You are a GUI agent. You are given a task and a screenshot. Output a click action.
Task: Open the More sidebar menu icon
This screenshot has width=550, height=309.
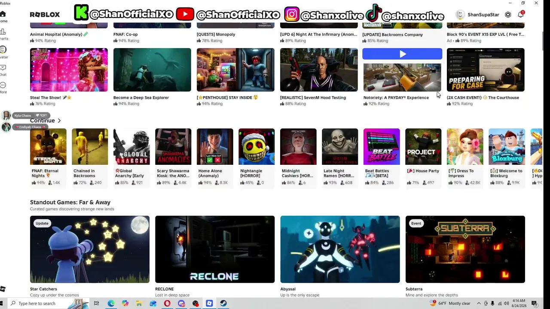click(3, 85)
